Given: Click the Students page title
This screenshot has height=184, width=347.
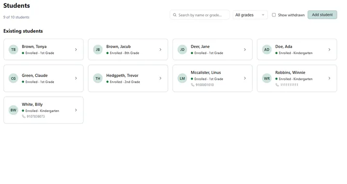Looking at the screenshot, I should tap(16, 5).
